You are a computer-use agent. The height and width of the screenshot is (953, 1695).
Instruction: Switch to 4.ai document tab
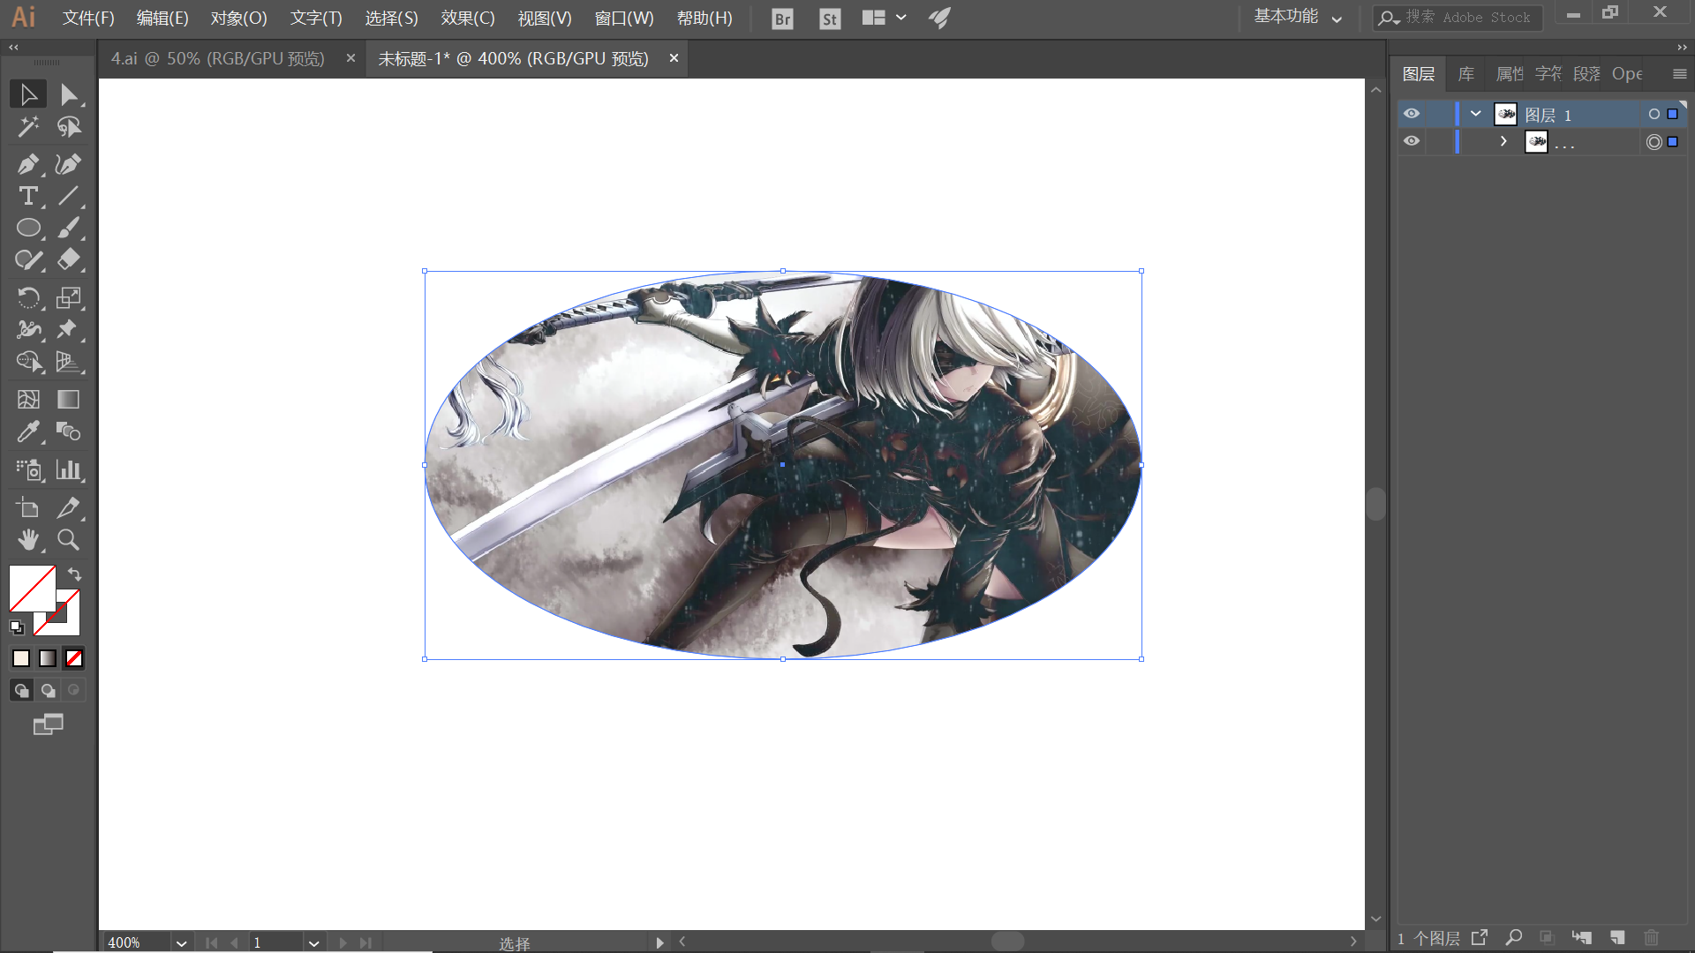pyautogui.click(x=218, y=59)
